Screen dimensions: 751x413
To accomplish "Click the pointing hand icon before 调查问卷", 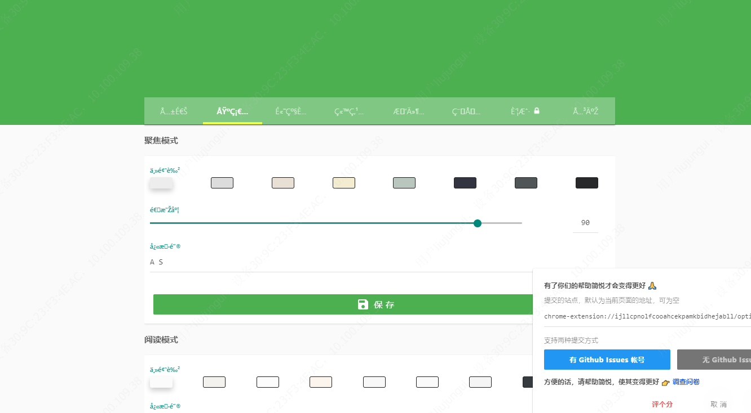I will pyautogui.click(x=666, y=383).
